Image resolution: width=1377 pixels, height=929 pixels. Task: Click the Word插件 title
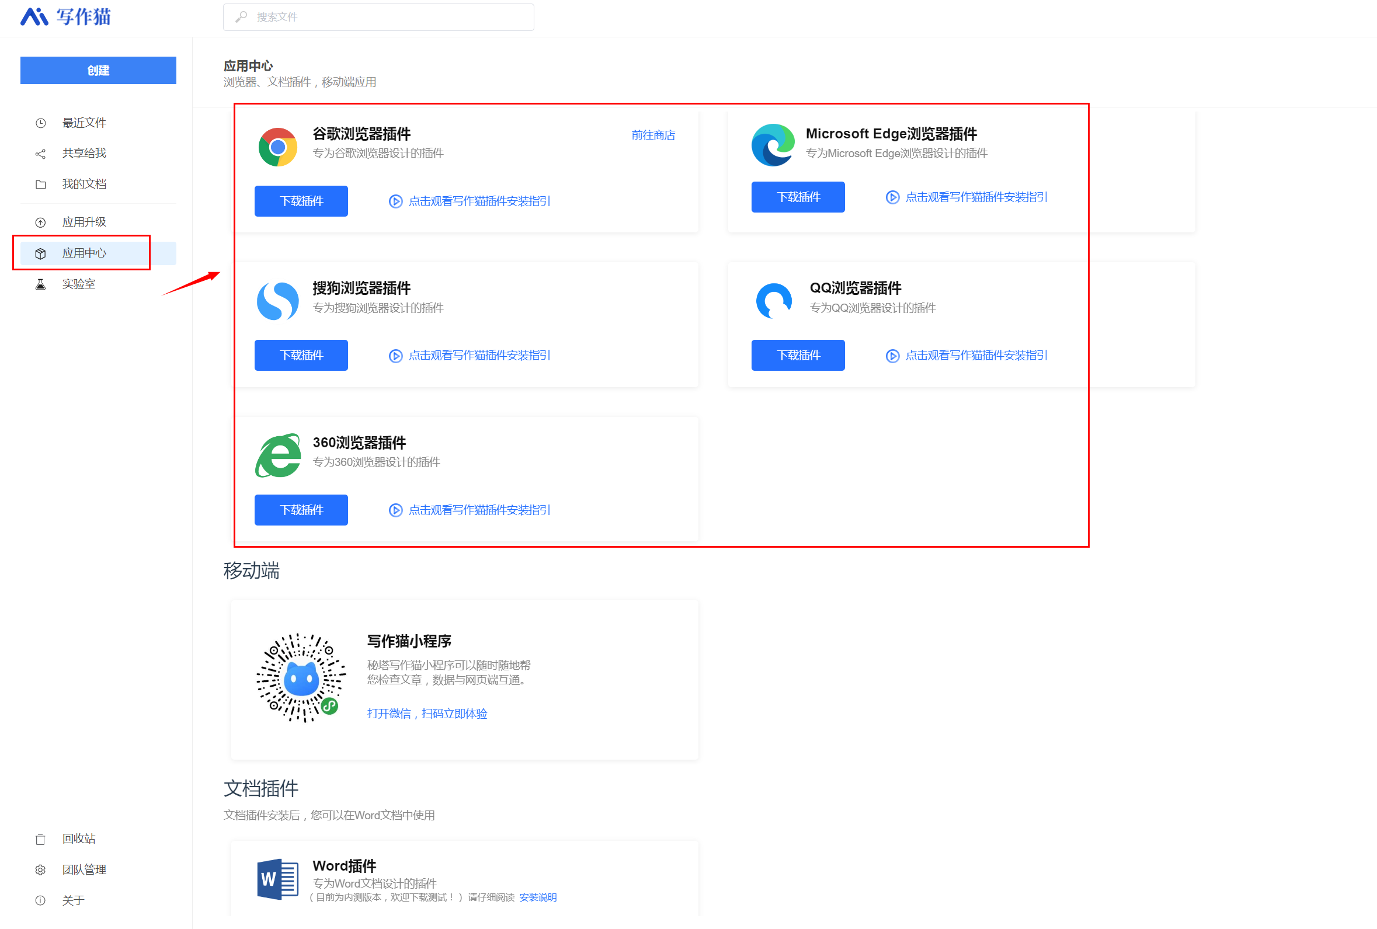pyautogui.click(x=345, y=865)
